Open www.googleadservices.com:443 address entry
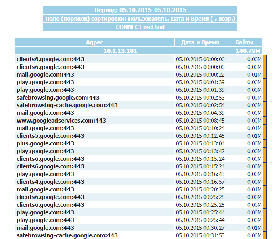The height and width of the screenshot is (239, 276). click(61, 121)
